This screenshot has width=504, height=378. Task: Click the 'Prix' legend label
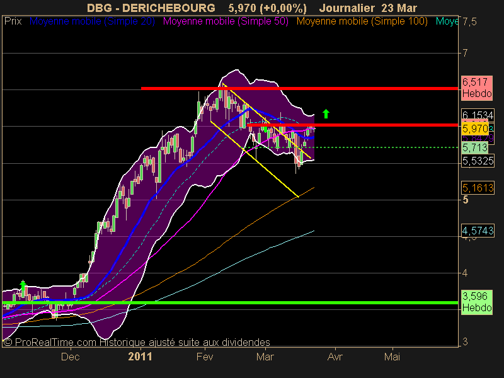(x=13, y=21)
